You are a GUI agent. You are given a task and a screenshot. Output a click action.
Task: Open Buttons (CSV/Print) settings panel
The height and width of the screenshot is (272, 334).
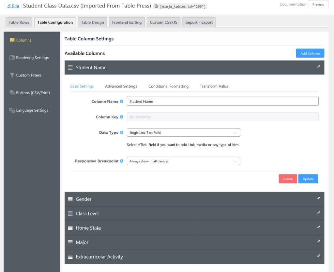32,93
